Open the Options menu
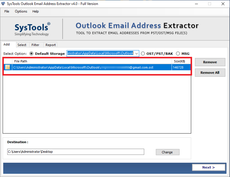 pos(21,11)
